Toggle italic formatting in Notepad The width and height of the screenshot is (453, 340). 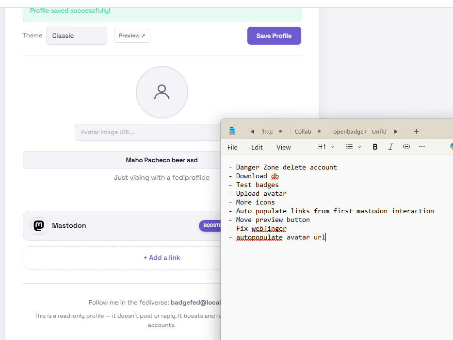tap(390, 147)
